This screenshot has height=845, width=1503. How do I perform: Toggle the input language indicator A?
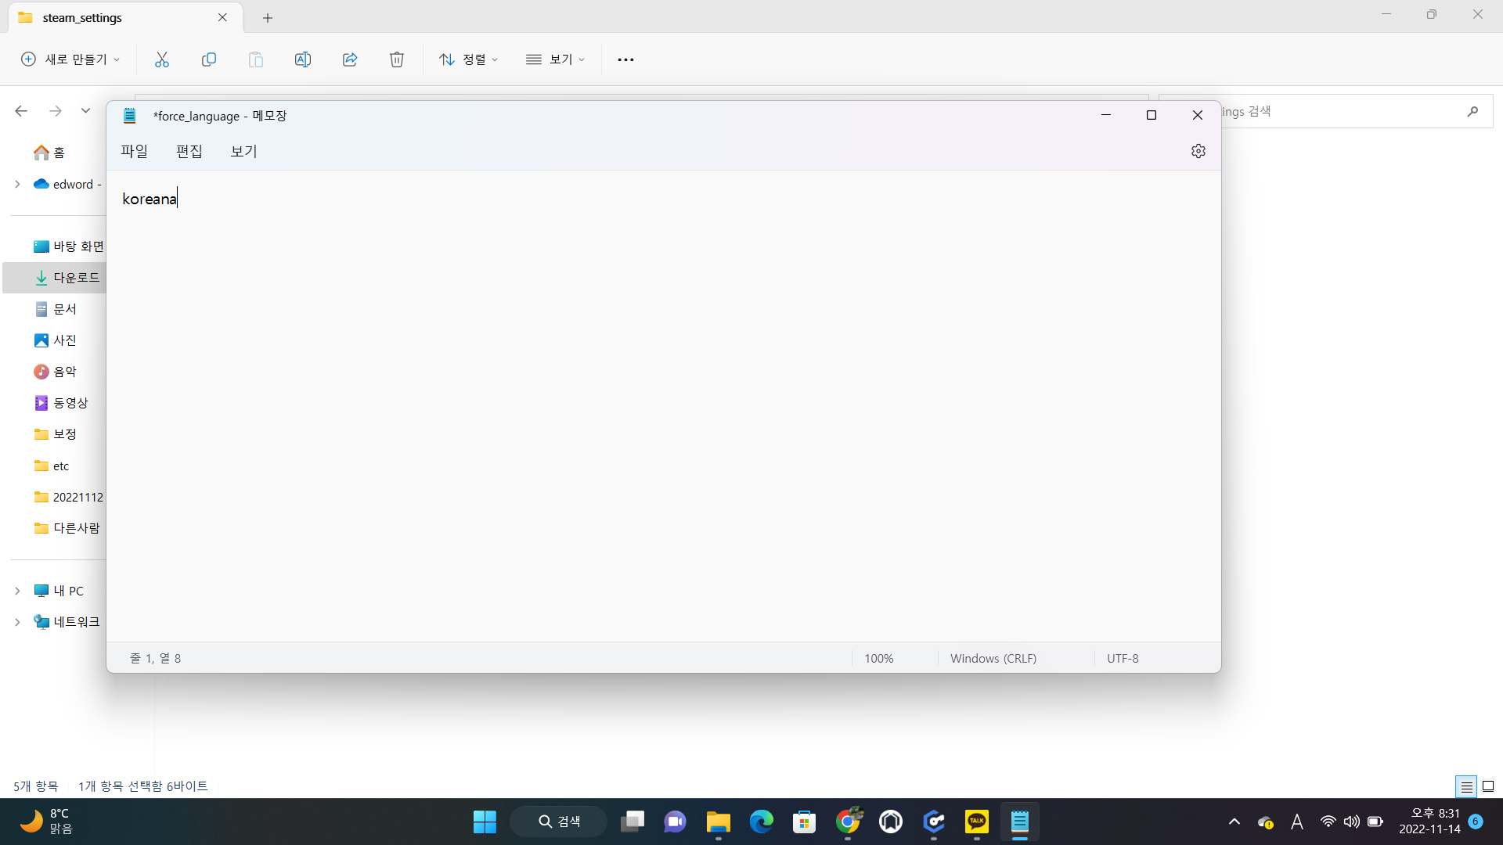click(x=1297, y=822)
